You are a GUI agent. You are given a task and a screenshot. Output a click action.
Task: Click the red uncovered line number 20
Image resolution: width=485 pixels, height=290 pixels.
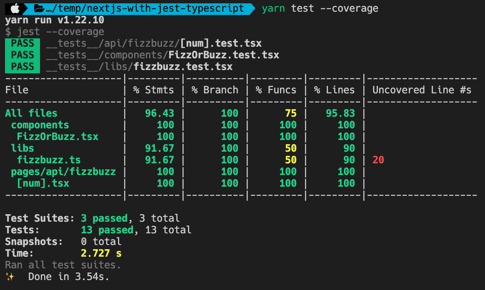tap(378, 160)
